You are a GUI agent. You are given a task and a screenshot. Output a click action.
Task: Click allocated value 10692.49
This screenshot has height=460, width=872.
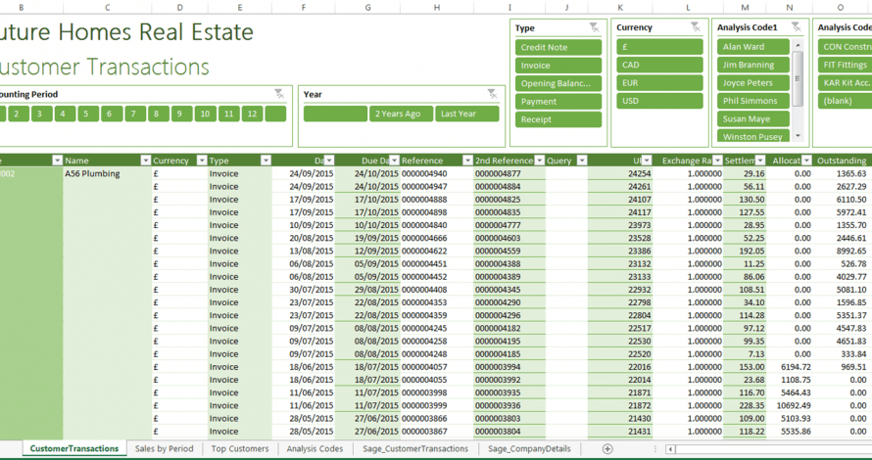[789, 405]
